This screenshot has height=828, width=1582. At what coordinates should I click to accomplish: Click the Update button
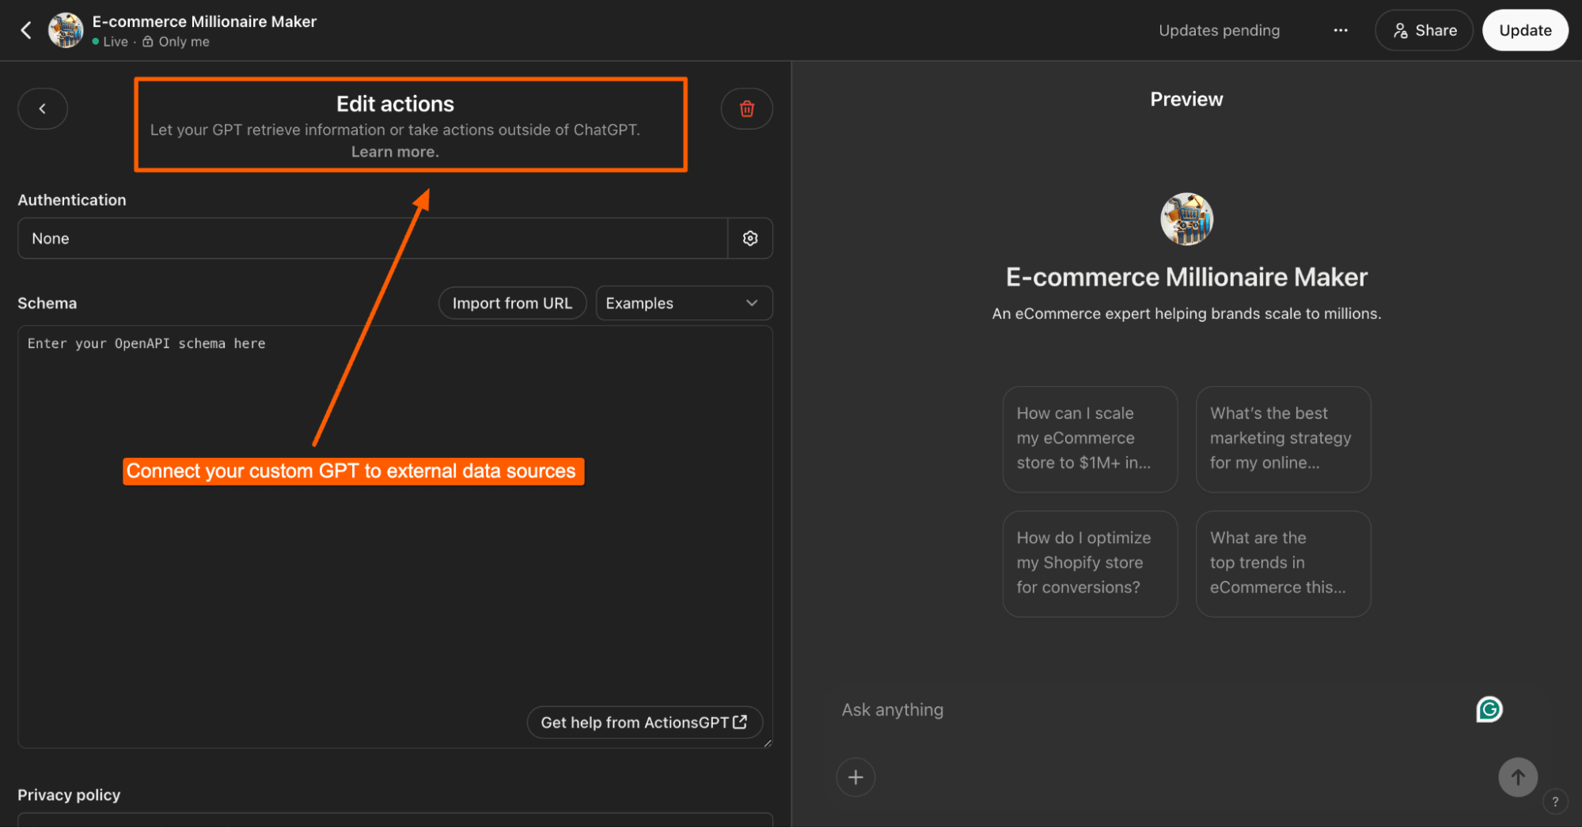tap(1525, 30)
